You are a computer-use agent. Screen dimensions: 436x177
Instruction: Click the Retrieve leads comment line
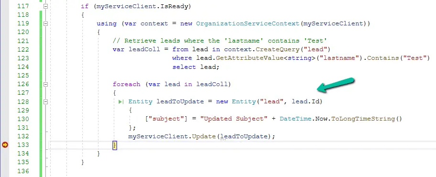pyautogui.click(x=219, y=41)
